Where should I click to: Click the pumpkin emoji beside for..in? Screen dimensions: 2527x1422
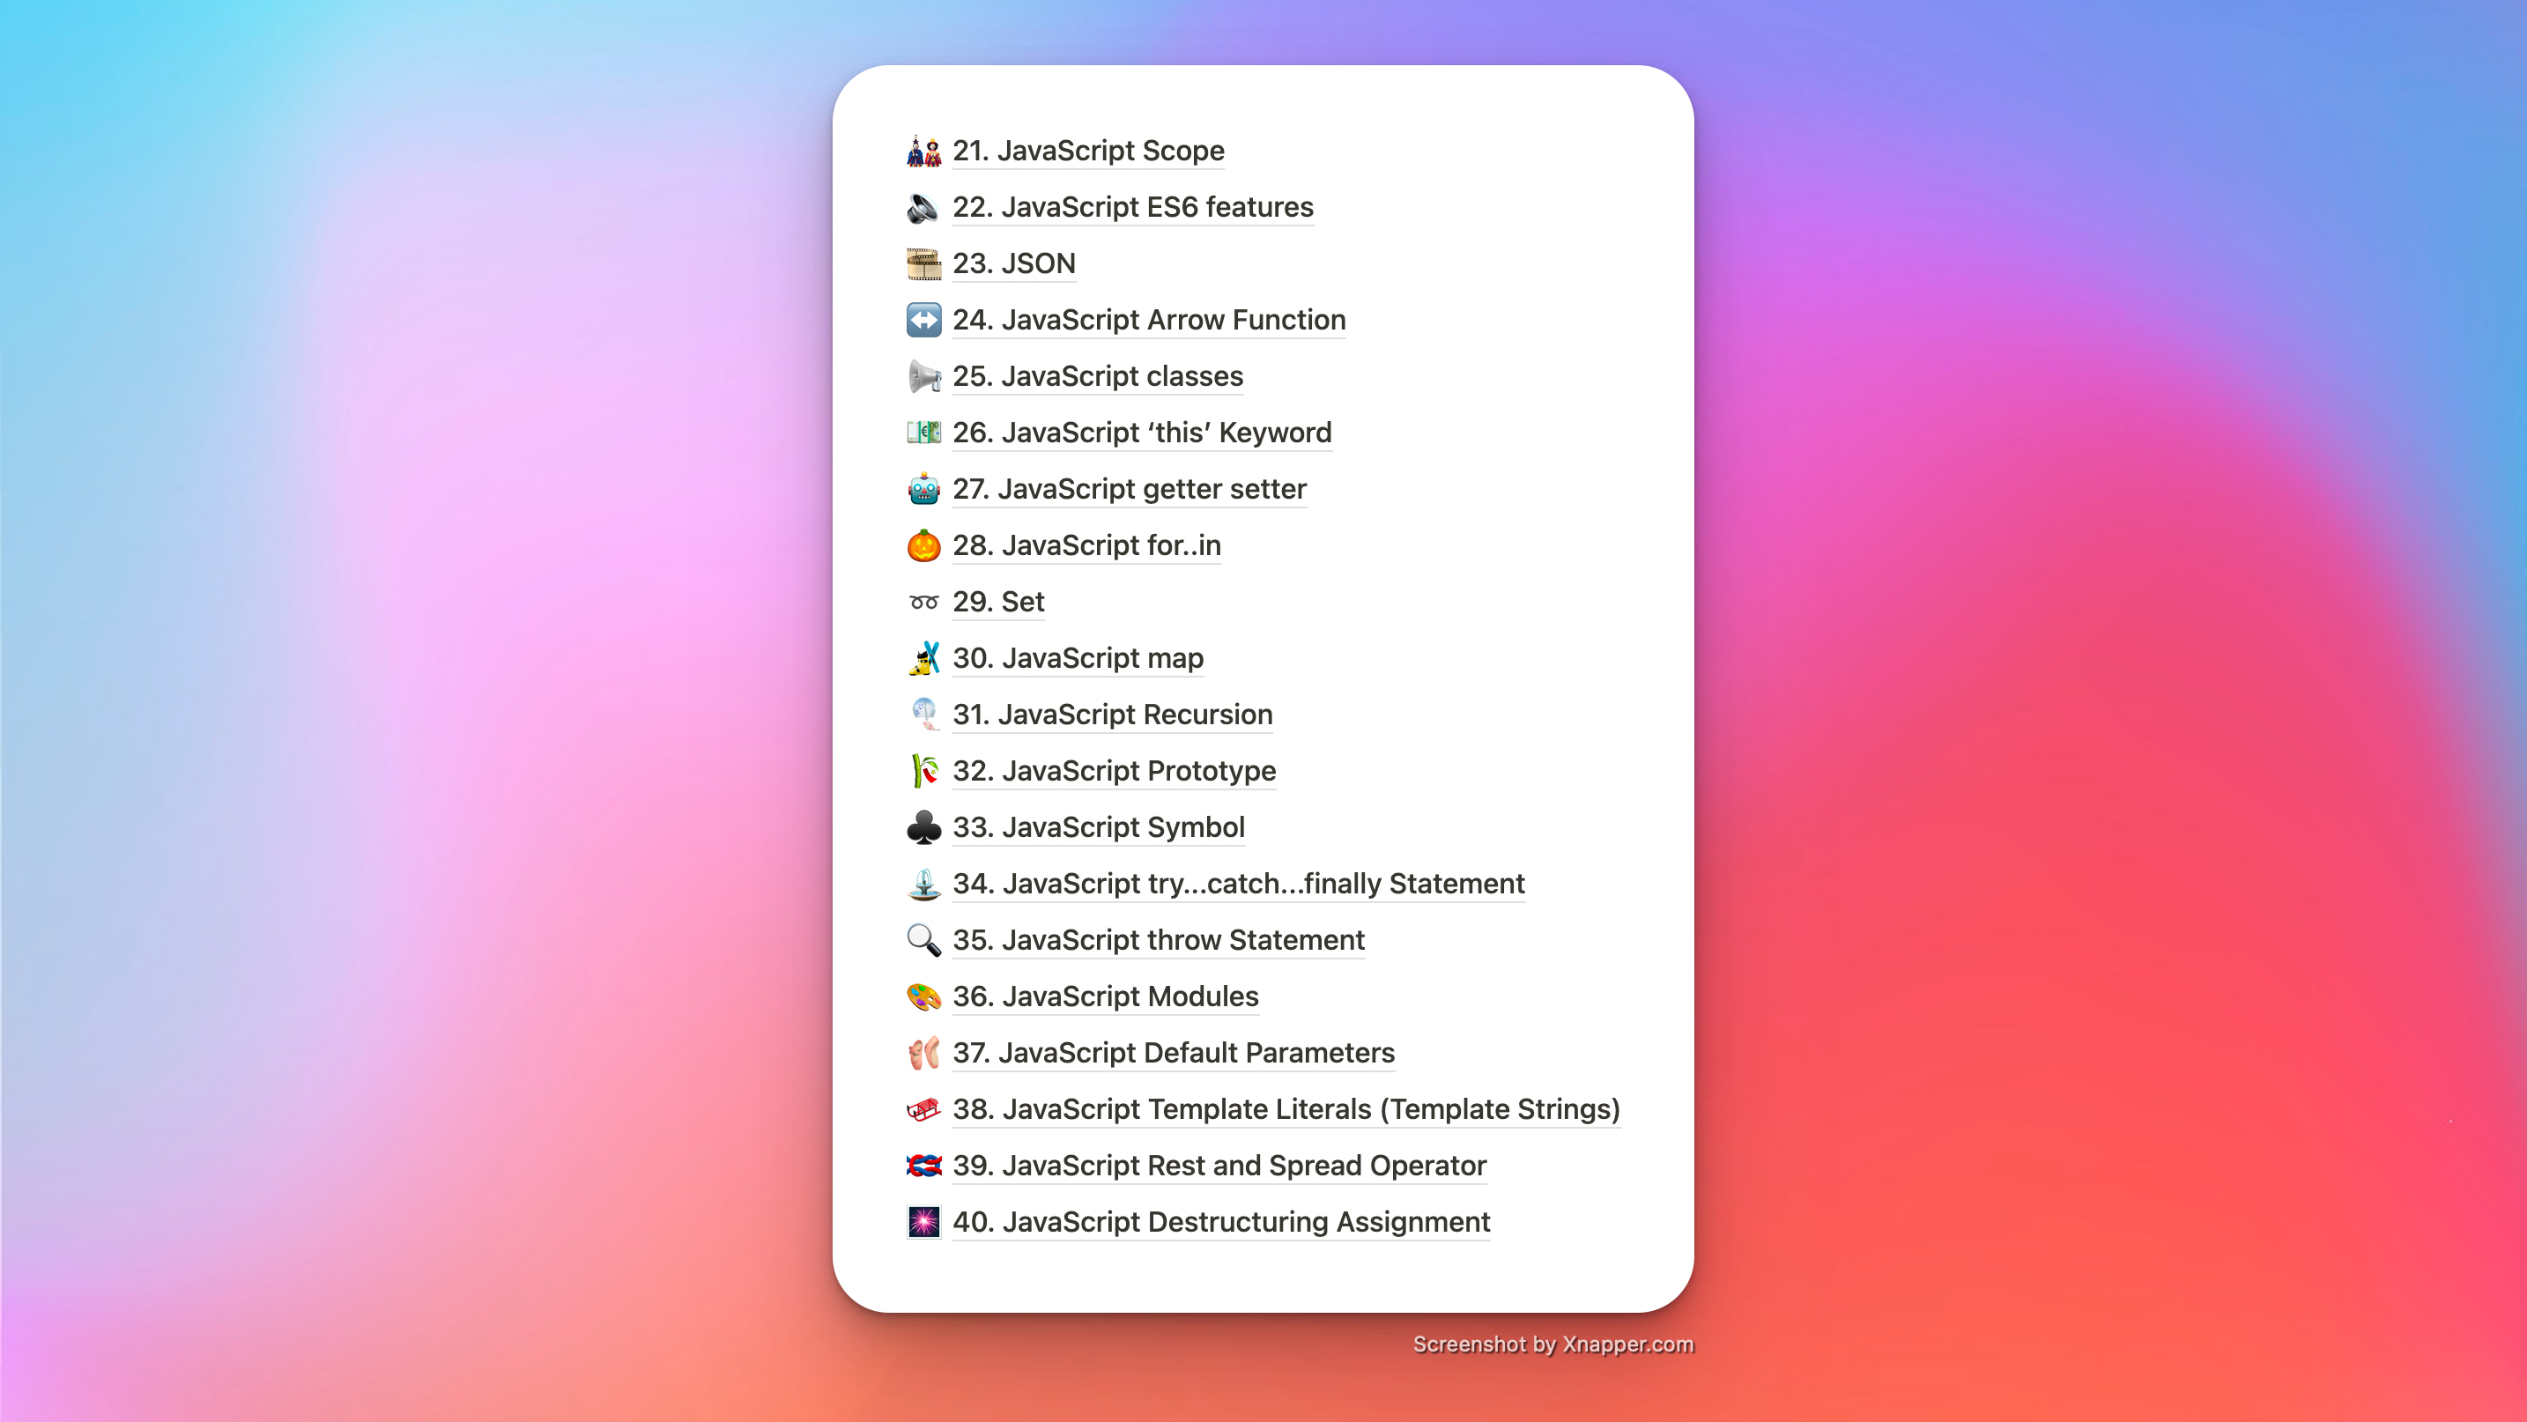click(923, 545)
